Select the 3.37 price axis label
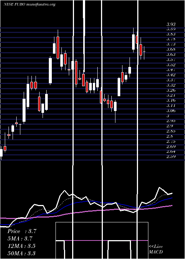 click(x=171, y=80)
